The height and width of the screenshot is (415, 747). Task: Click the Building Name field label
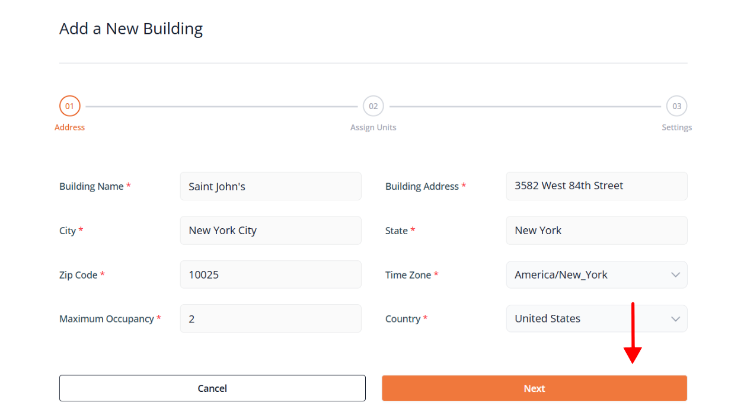[x=91, y=186]
